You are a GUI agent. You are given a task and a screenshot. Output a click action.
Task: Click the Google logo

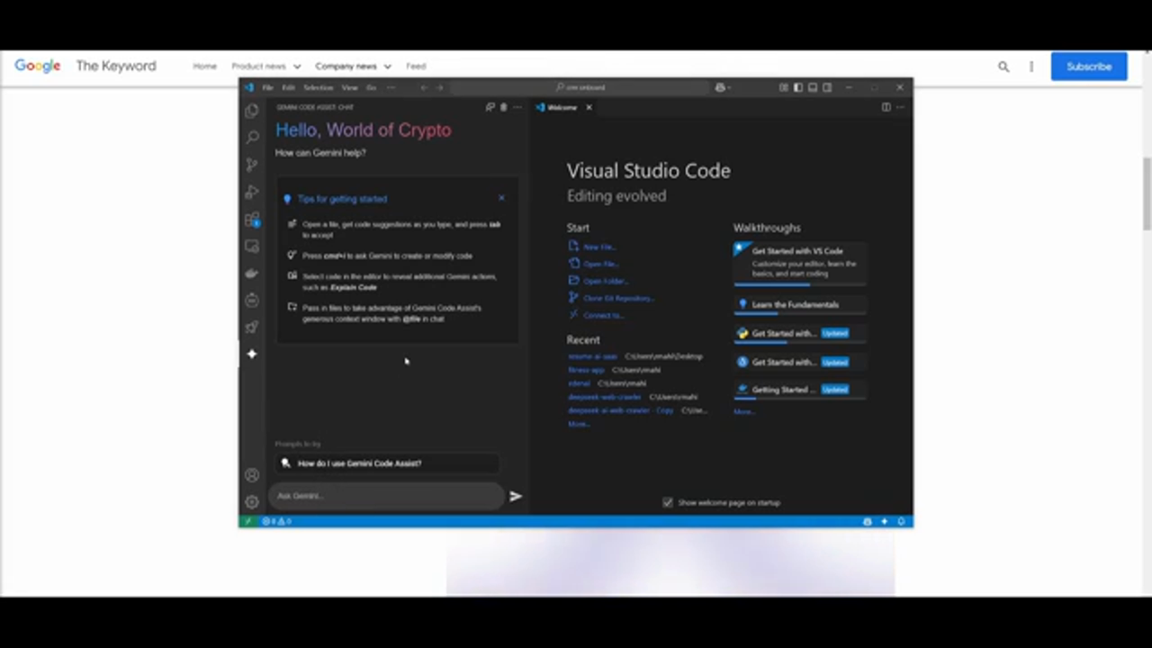coord(37,67)
